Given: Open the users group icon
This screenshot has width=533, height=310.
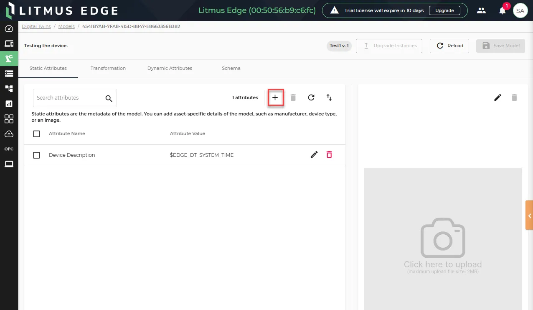Looking at the screenshot, I should coord(482,10).
